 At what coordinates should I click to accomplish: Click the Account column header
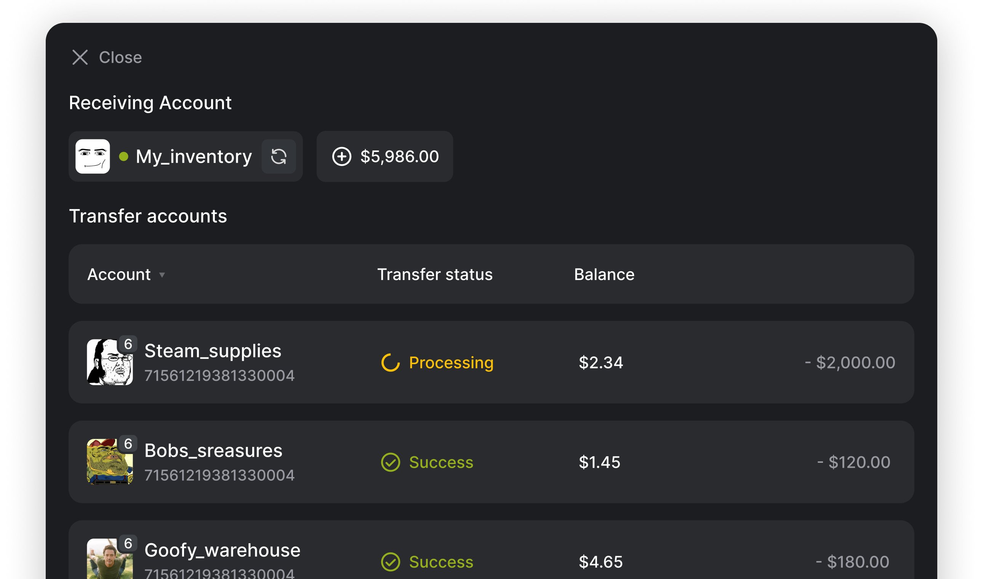(x=119, y=274)
